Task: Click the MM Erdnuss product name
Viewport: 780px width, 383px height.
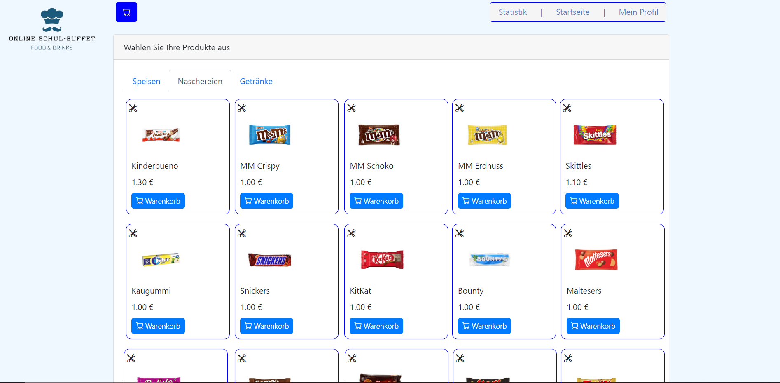Action: pyautogui.click(x=481, y=166)
